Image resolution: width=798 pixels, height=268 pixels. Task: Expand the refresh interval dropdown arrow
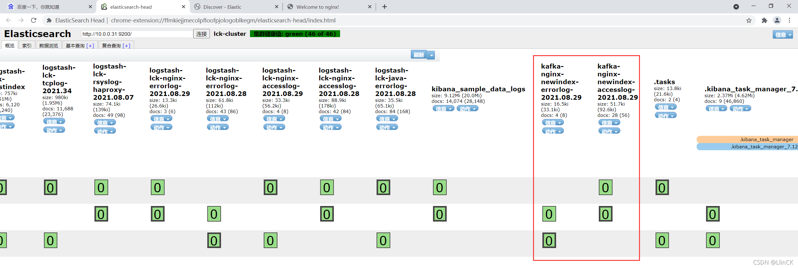coord(431,55)
